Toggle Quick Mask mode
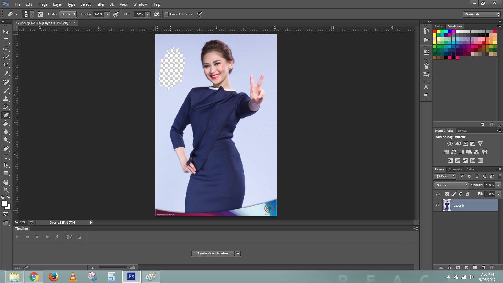This screenshot has width=503, height=283. (x=6, y=214)
